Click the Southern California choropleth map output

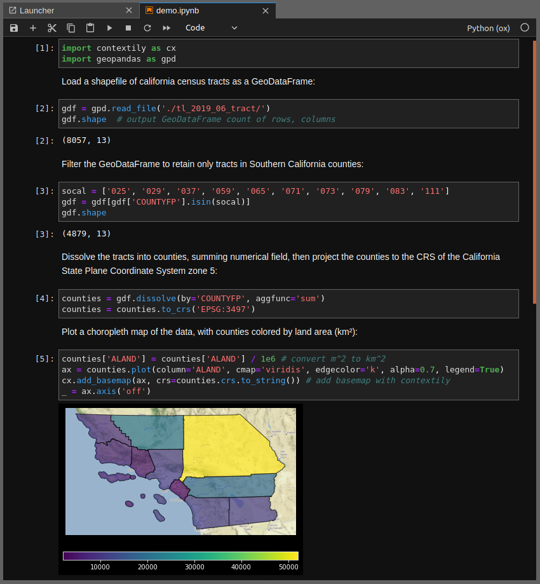pos(180,471)
